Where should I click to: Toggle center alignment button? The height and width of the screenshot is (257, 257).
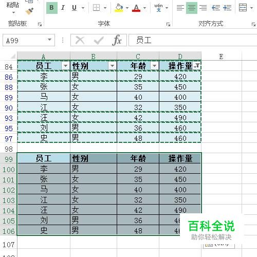[x=192, y=8]
